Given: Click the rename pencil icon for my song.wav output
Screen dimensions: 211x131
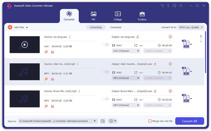Looking at the screenshot, I should 138,37.
